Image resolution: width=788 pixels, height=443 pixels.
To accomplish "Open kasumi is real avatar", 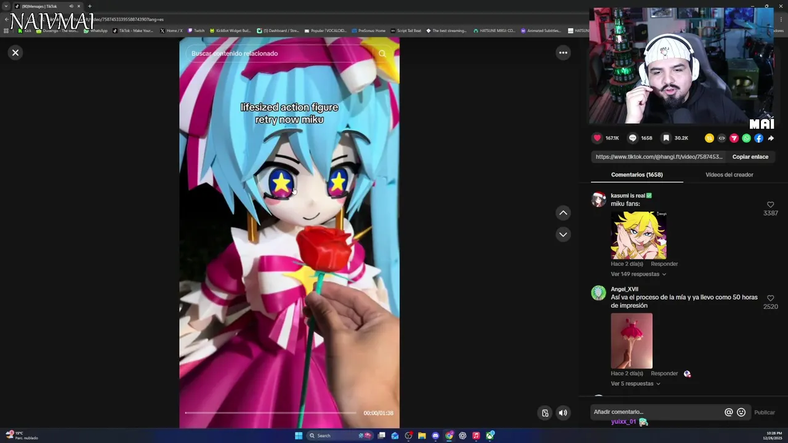I will point(598,199).
